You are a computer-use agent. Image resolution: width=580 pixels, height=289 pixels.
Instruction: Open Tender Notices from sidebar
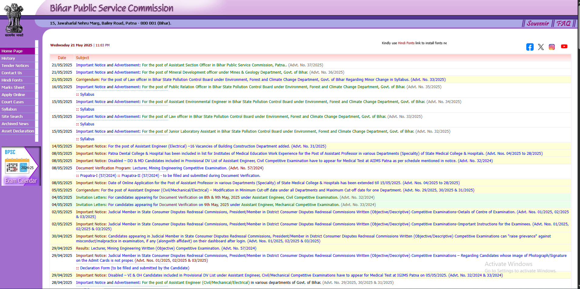(x=15, y=66)
